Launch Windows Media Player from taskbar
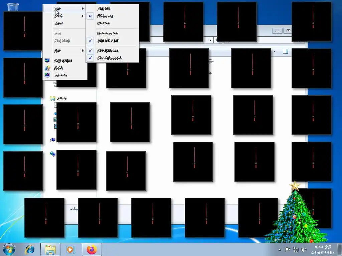The image size is (342, 256). pos(70,249)
